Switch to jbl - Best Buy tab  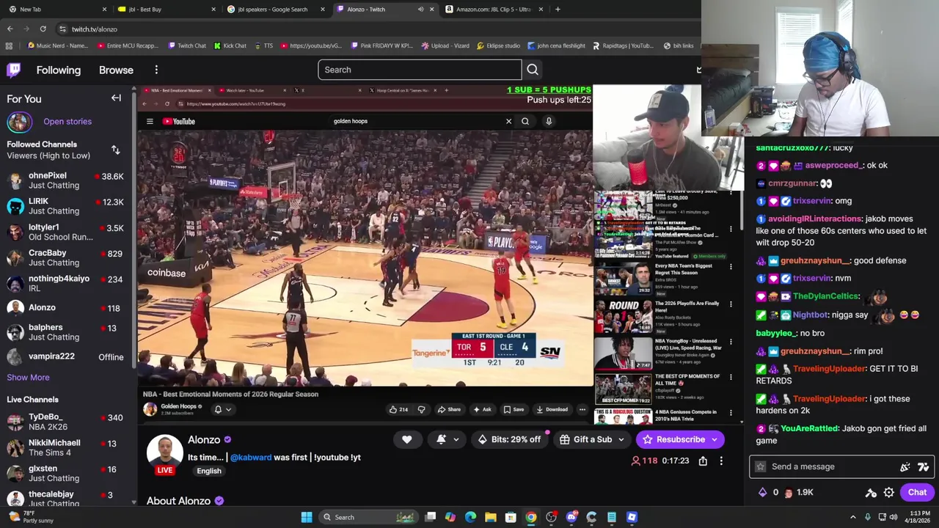pos(165,10)
